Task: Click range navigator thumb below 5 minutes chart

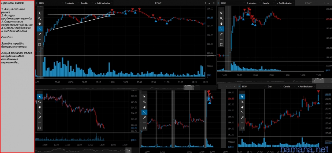Action: click(319, 80)
